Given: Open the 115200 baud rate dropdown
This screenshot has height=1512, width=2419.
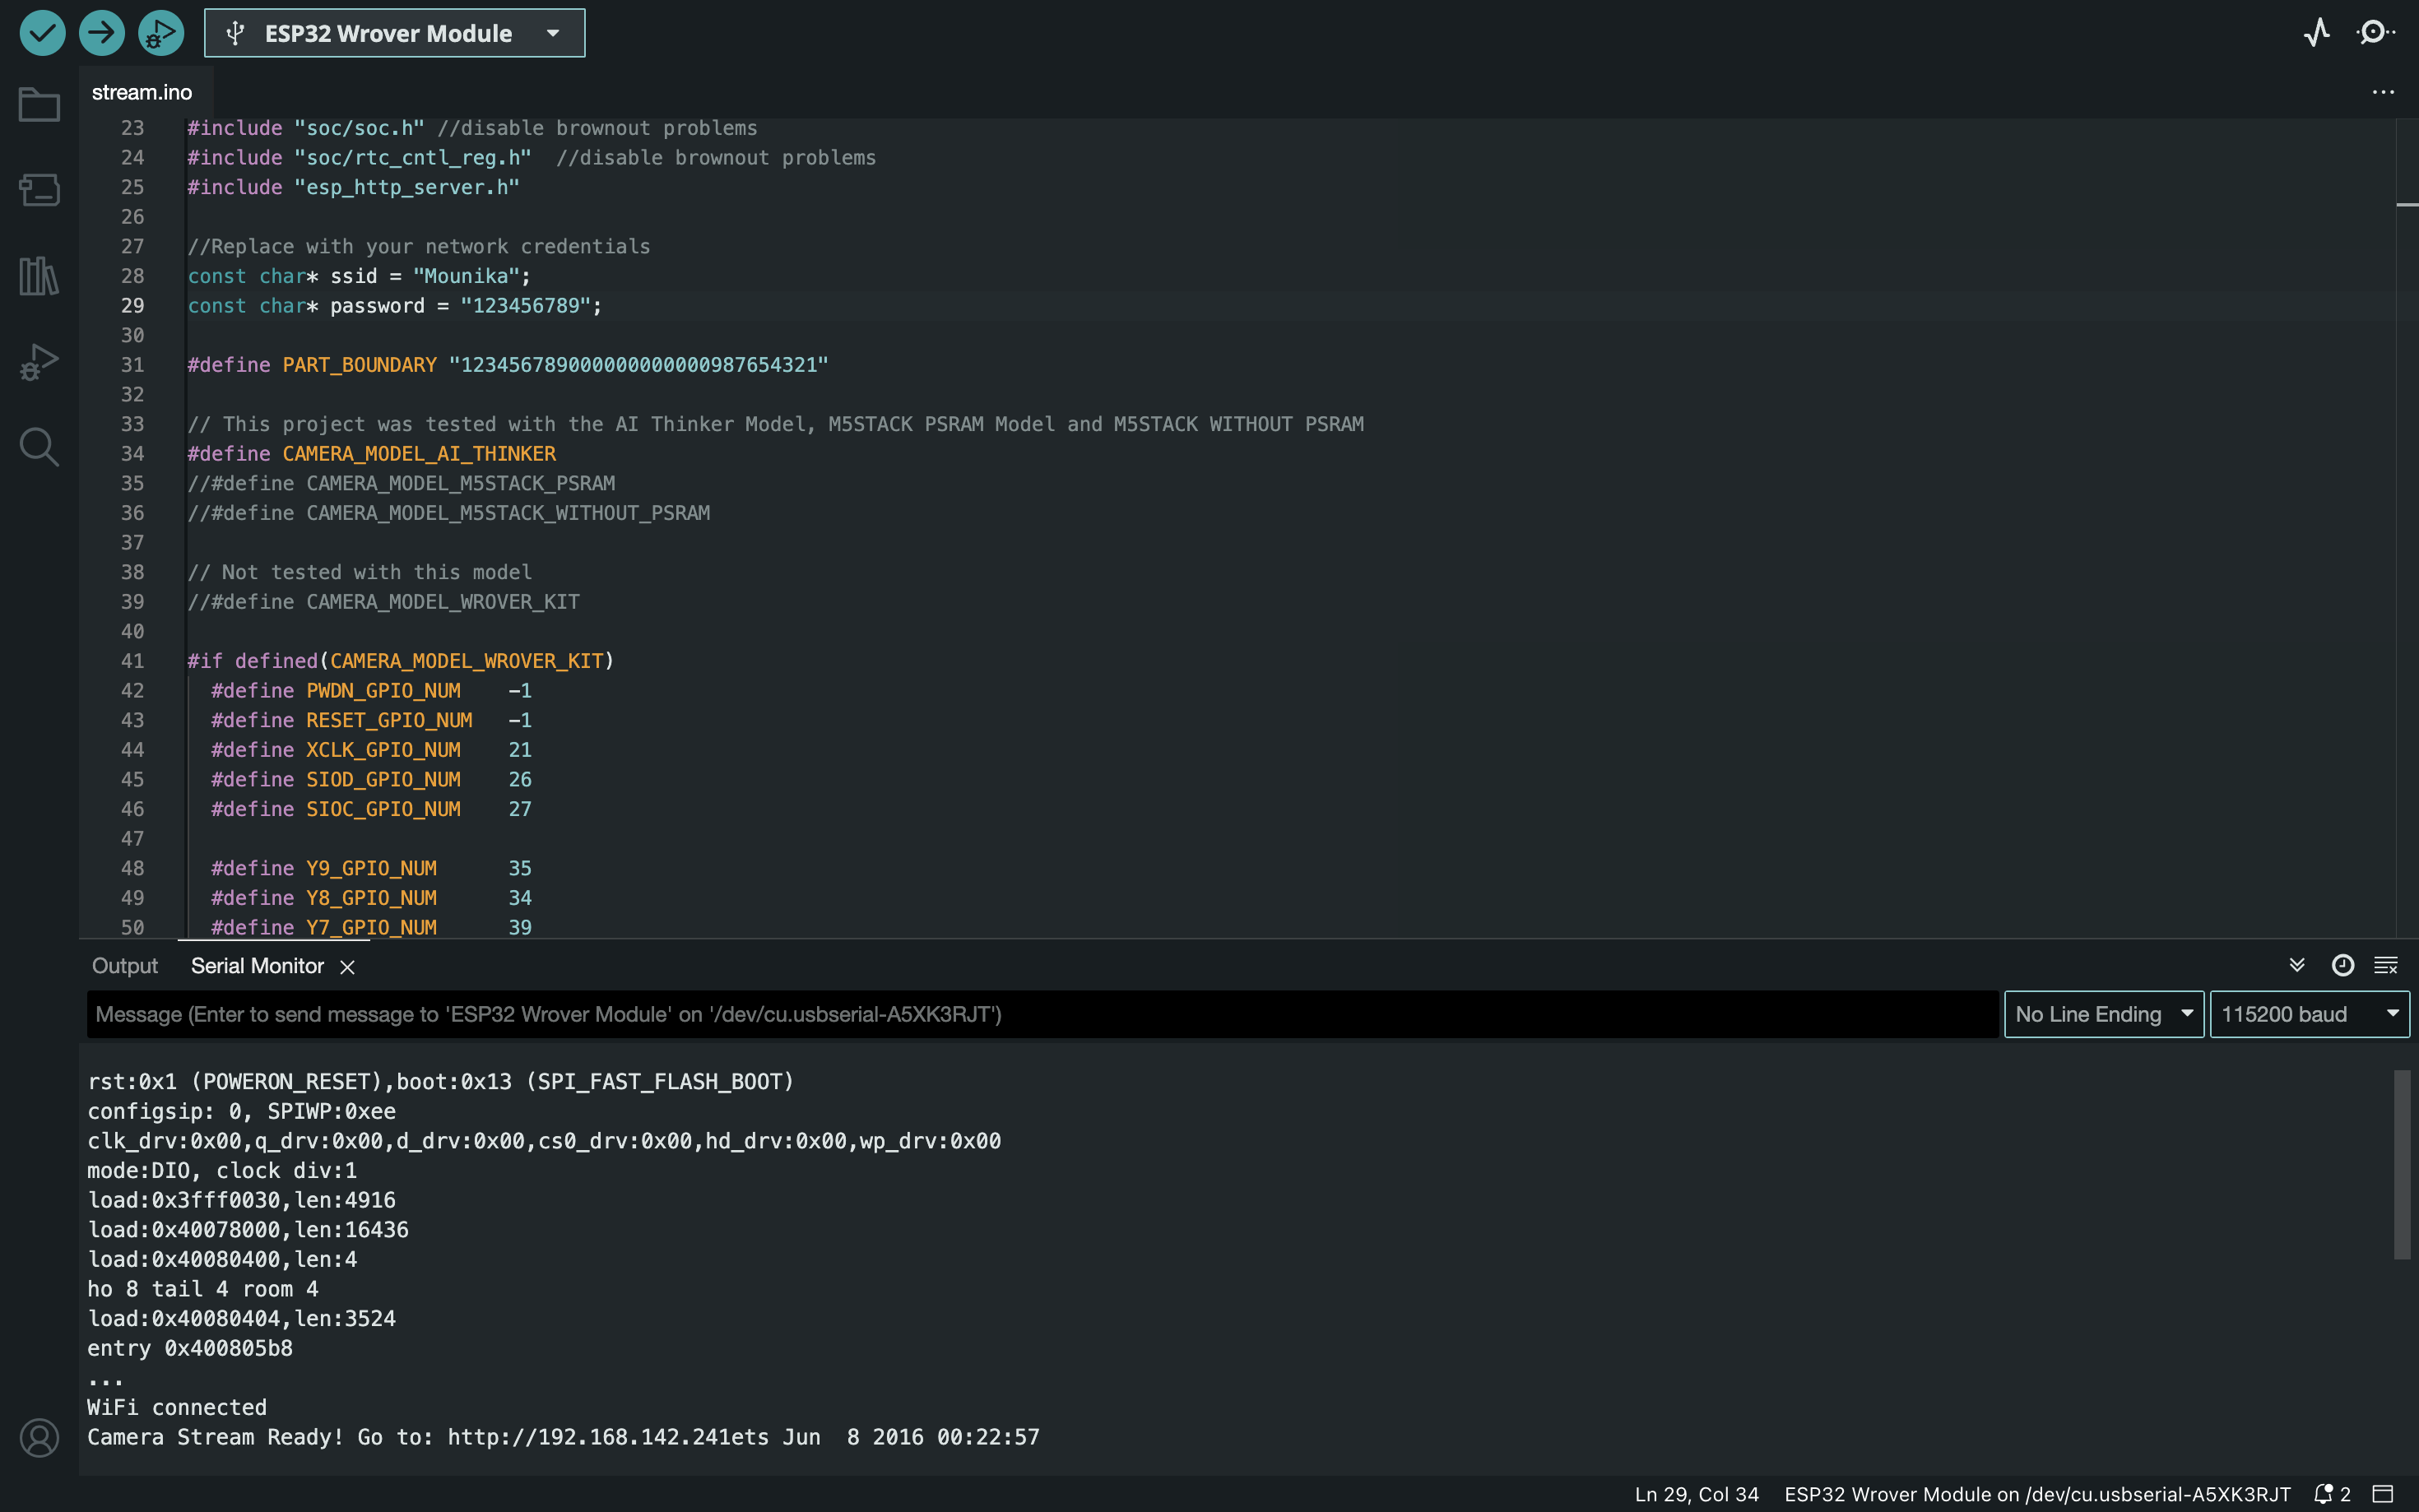Looking at the screenshot, I should (x=2308, y=1014).
